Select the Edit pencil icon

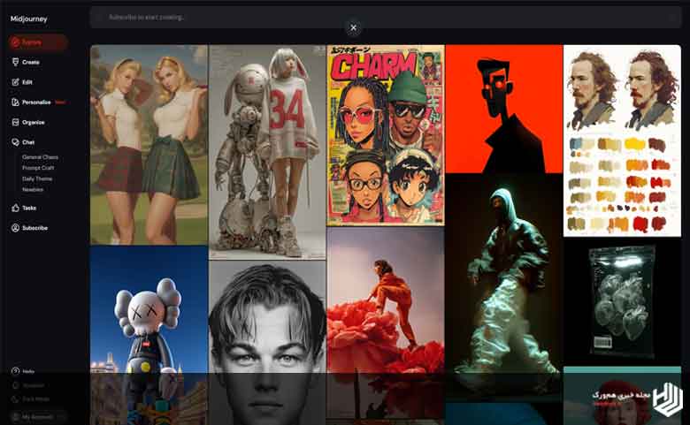click(15, 82)
